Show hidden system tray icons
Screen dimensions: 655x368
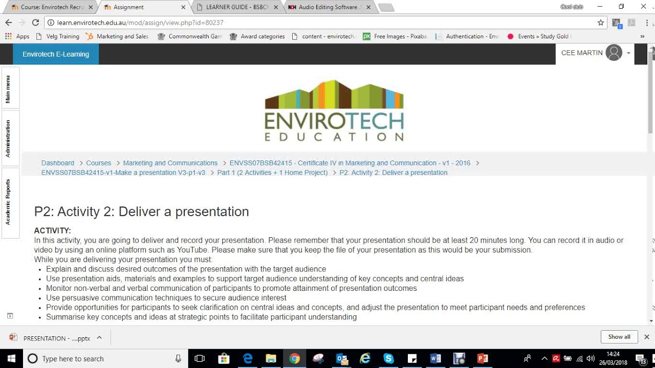(x=544, y=358)
